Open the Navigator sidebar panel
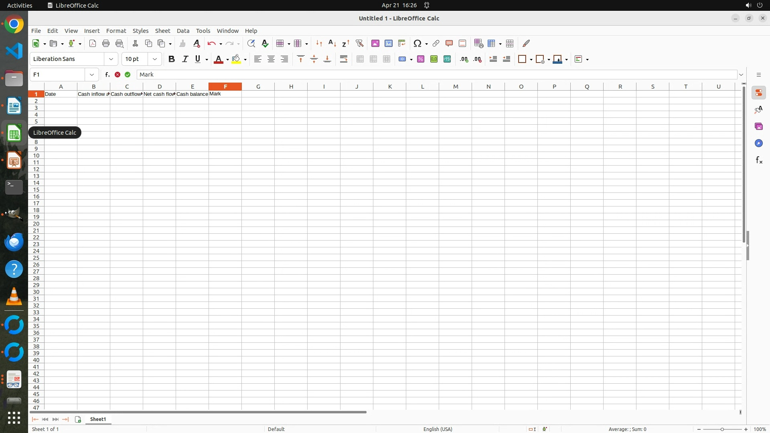Image resolution: width=770 pixels, height=433 pixels. click(x=758, y=144)
